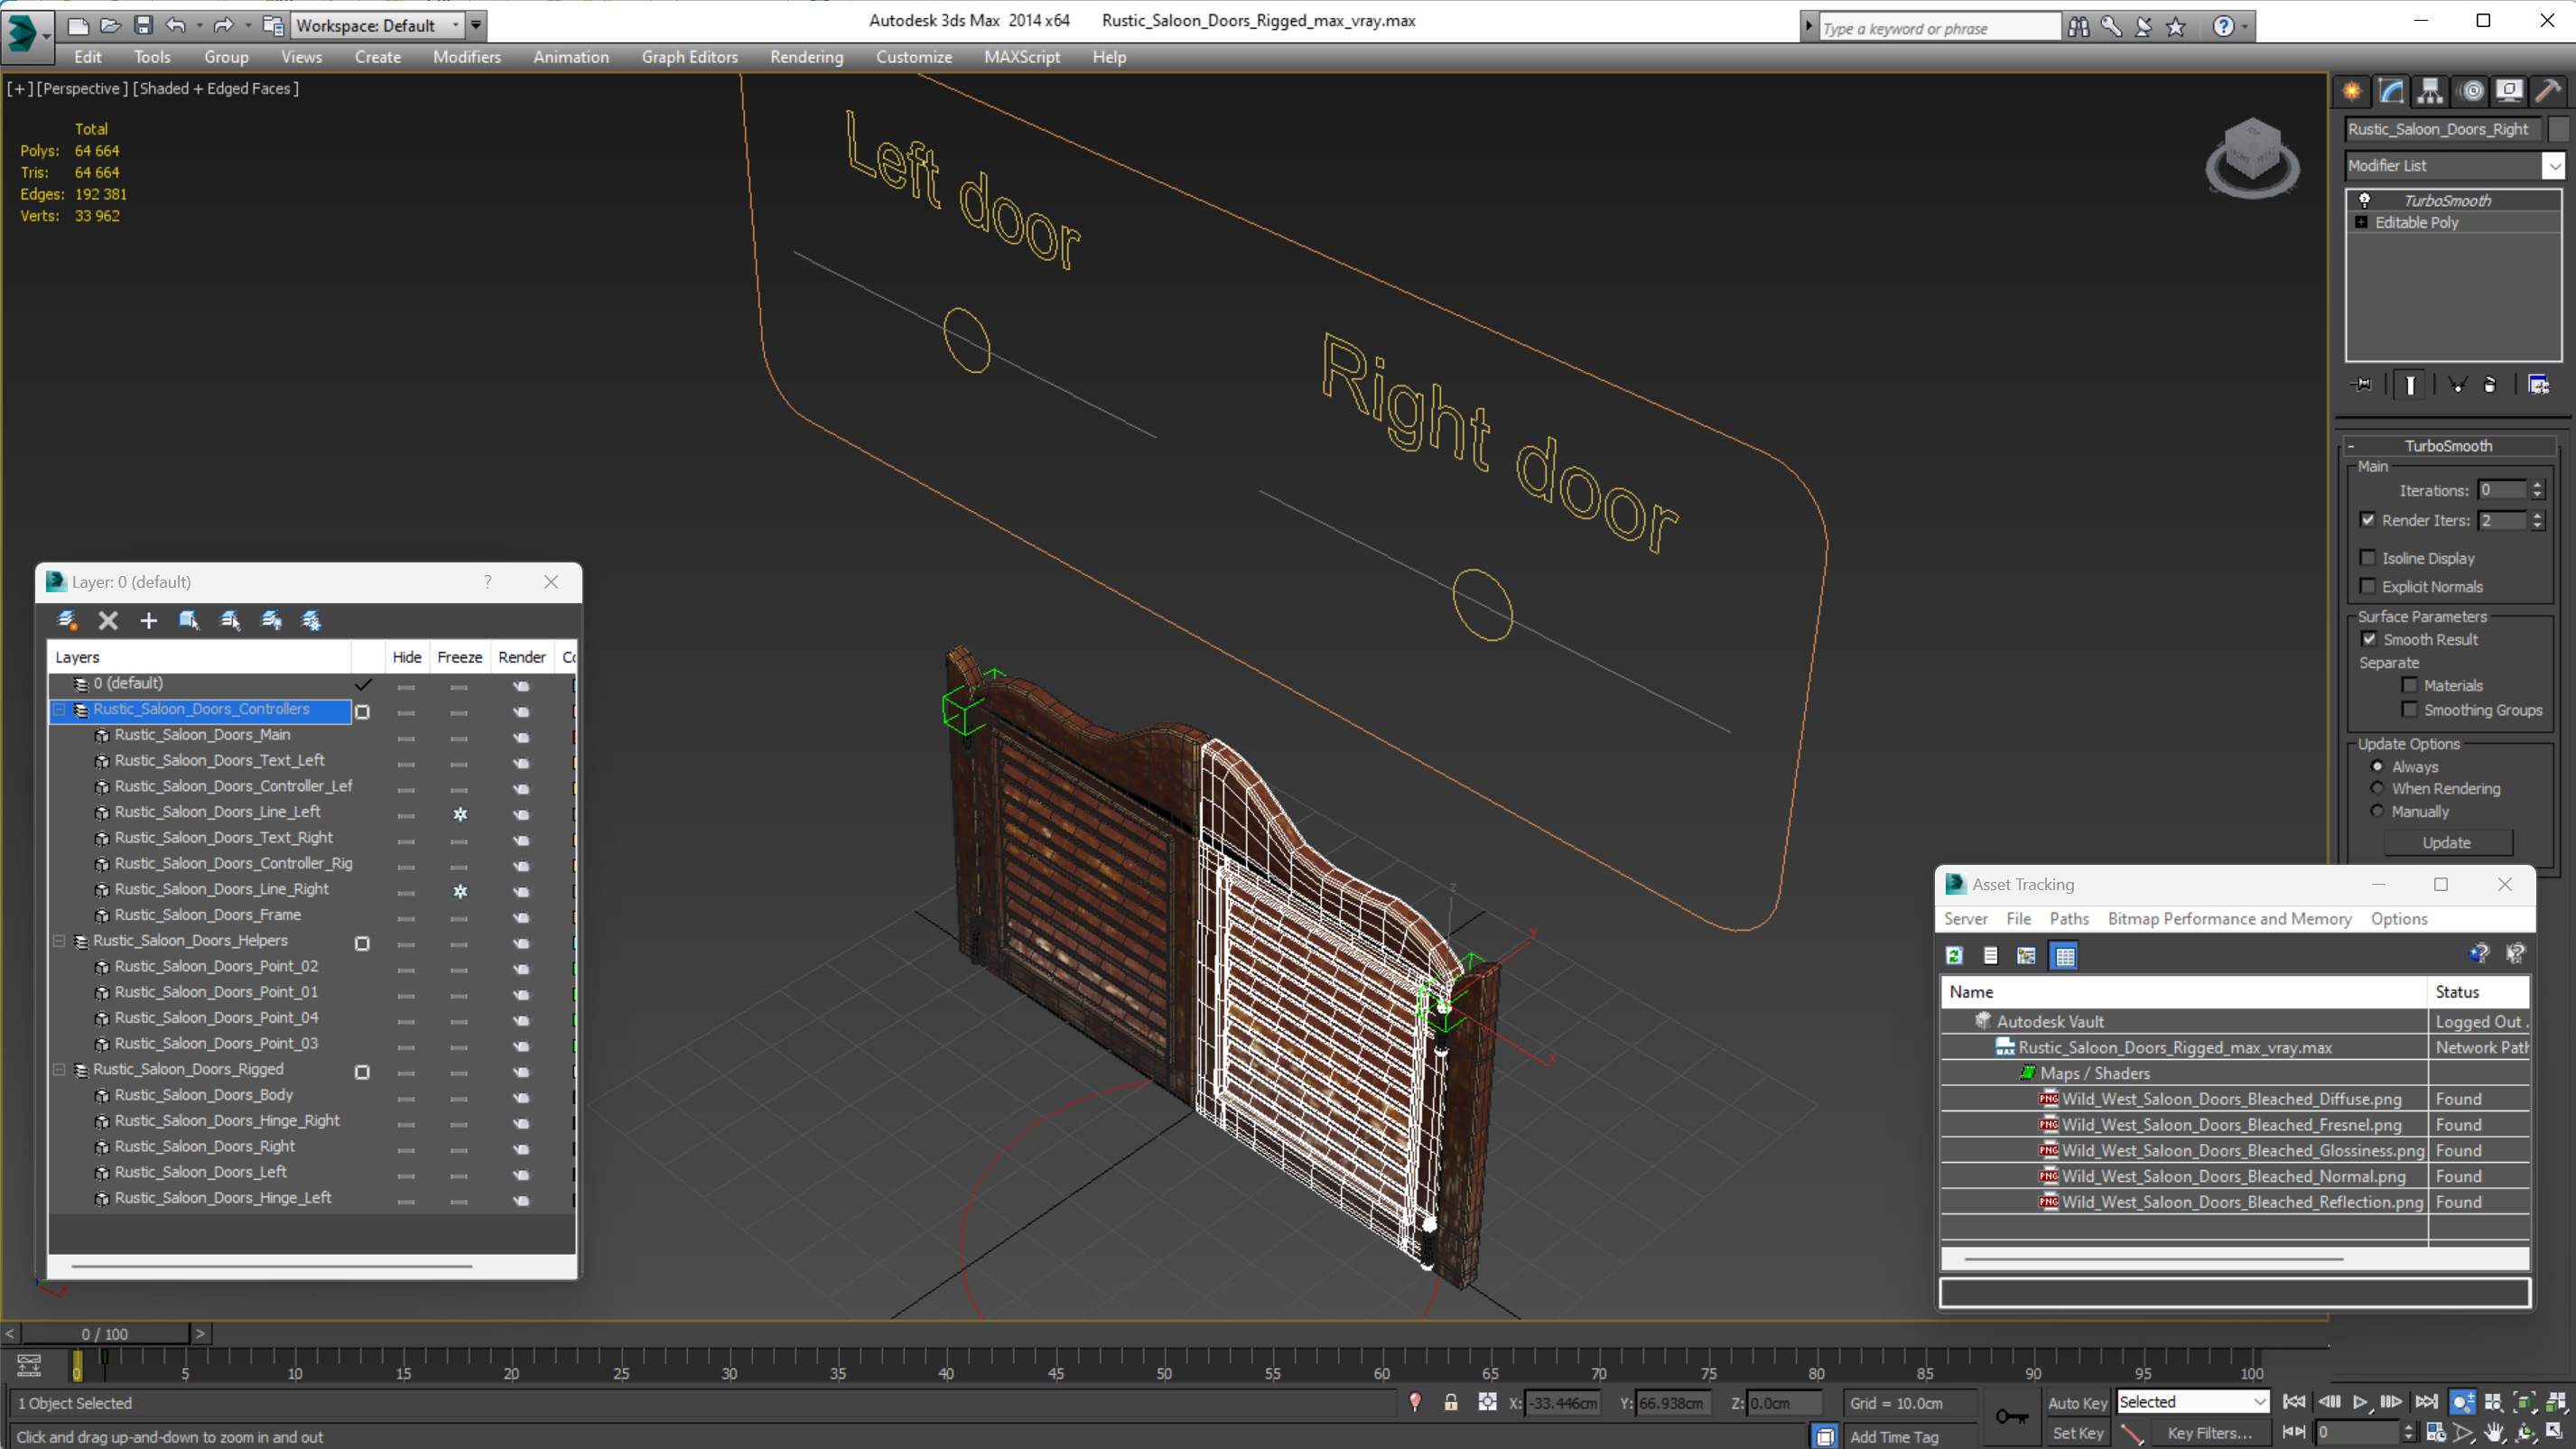Open the Selected key filter dropdown
2576x1449 pixels.
click(2192, 1402)
